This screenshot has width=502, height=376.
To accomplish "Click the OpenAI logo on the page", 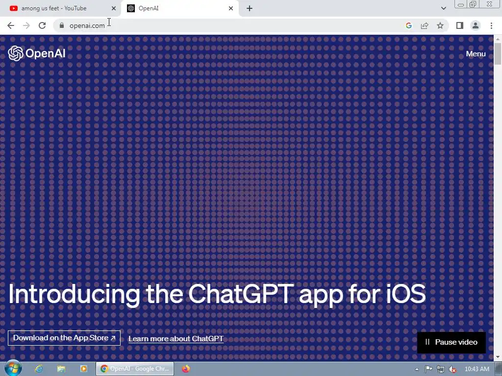I will coord(36,53).
